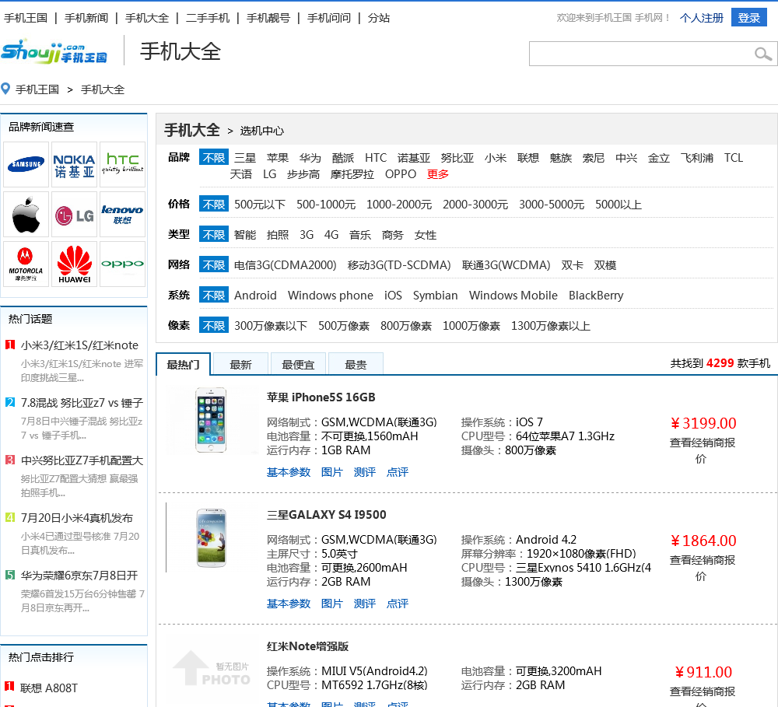The height and width of the screenshot is (707, 778).
Task: Click the OPPO brand logo
Action: (x=123, y=264)
